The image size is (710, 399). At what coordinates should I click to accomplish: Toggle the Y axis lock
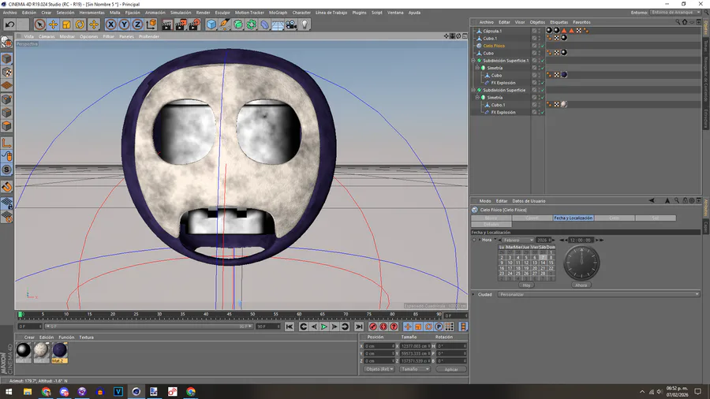124,24
